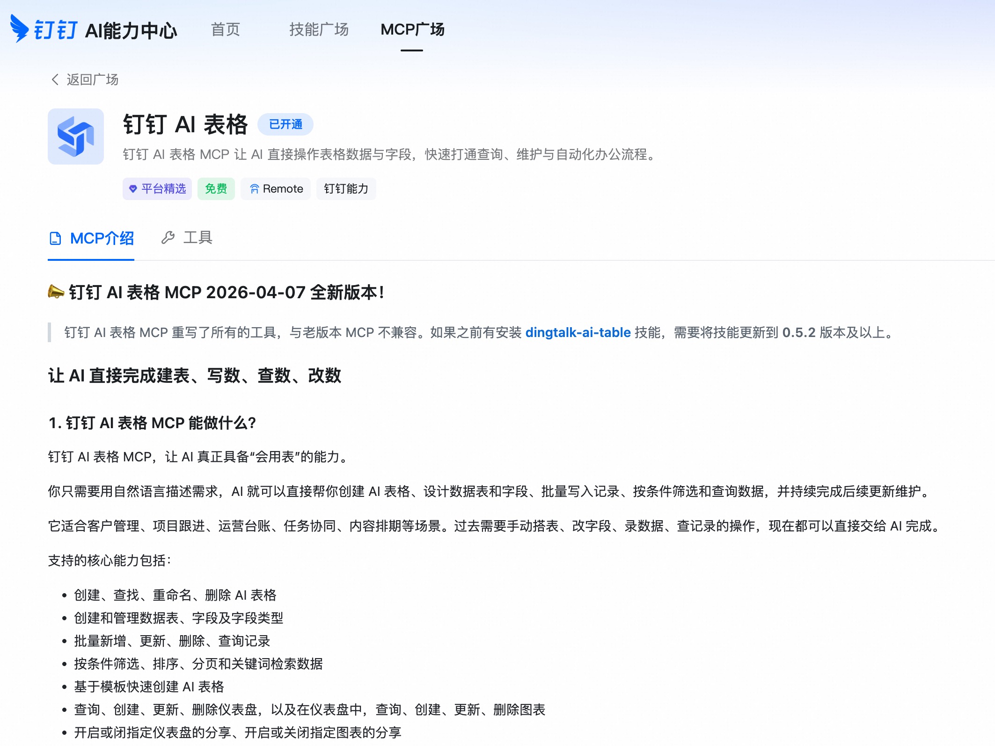This screenshot has height=746, width=995.
Task: Click bullet 创建和管理数据表、字段及字段类型
Action: 179,618
